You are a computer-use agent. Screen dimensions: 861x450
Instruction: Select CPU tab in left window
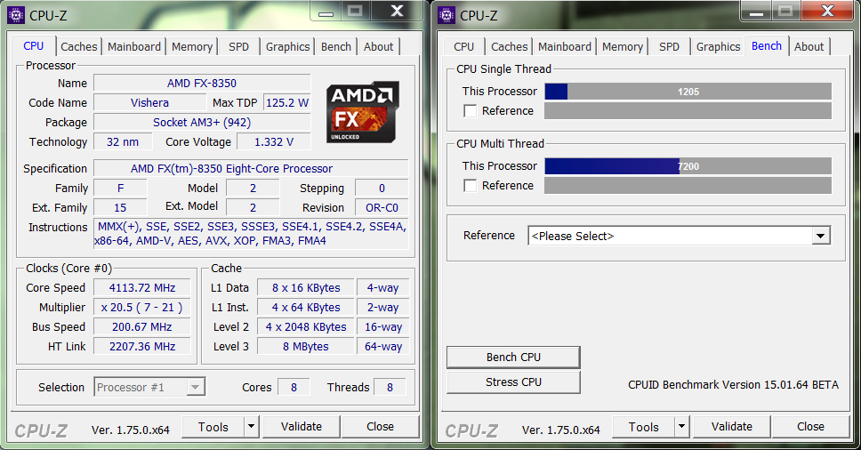click(34, 46)
